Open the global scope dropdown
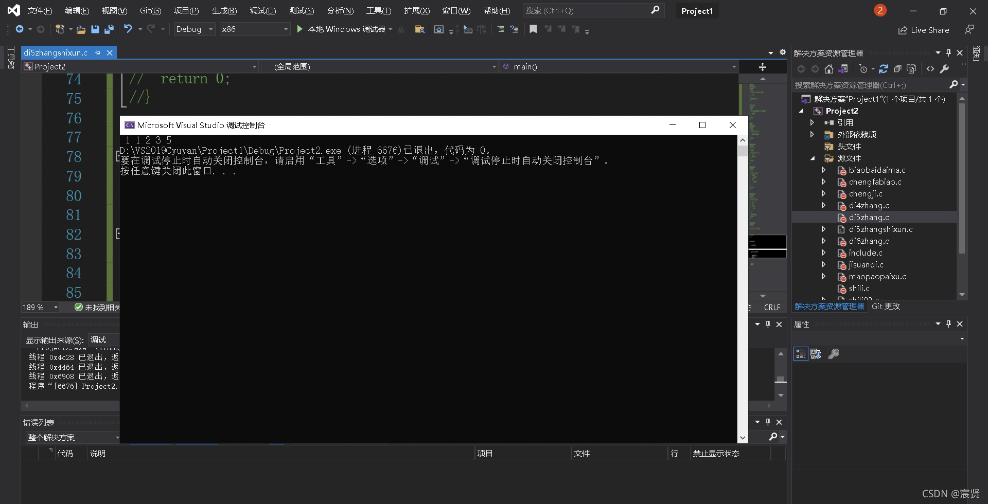This screenshot has width=988, height=504. (x=379, y=67)
